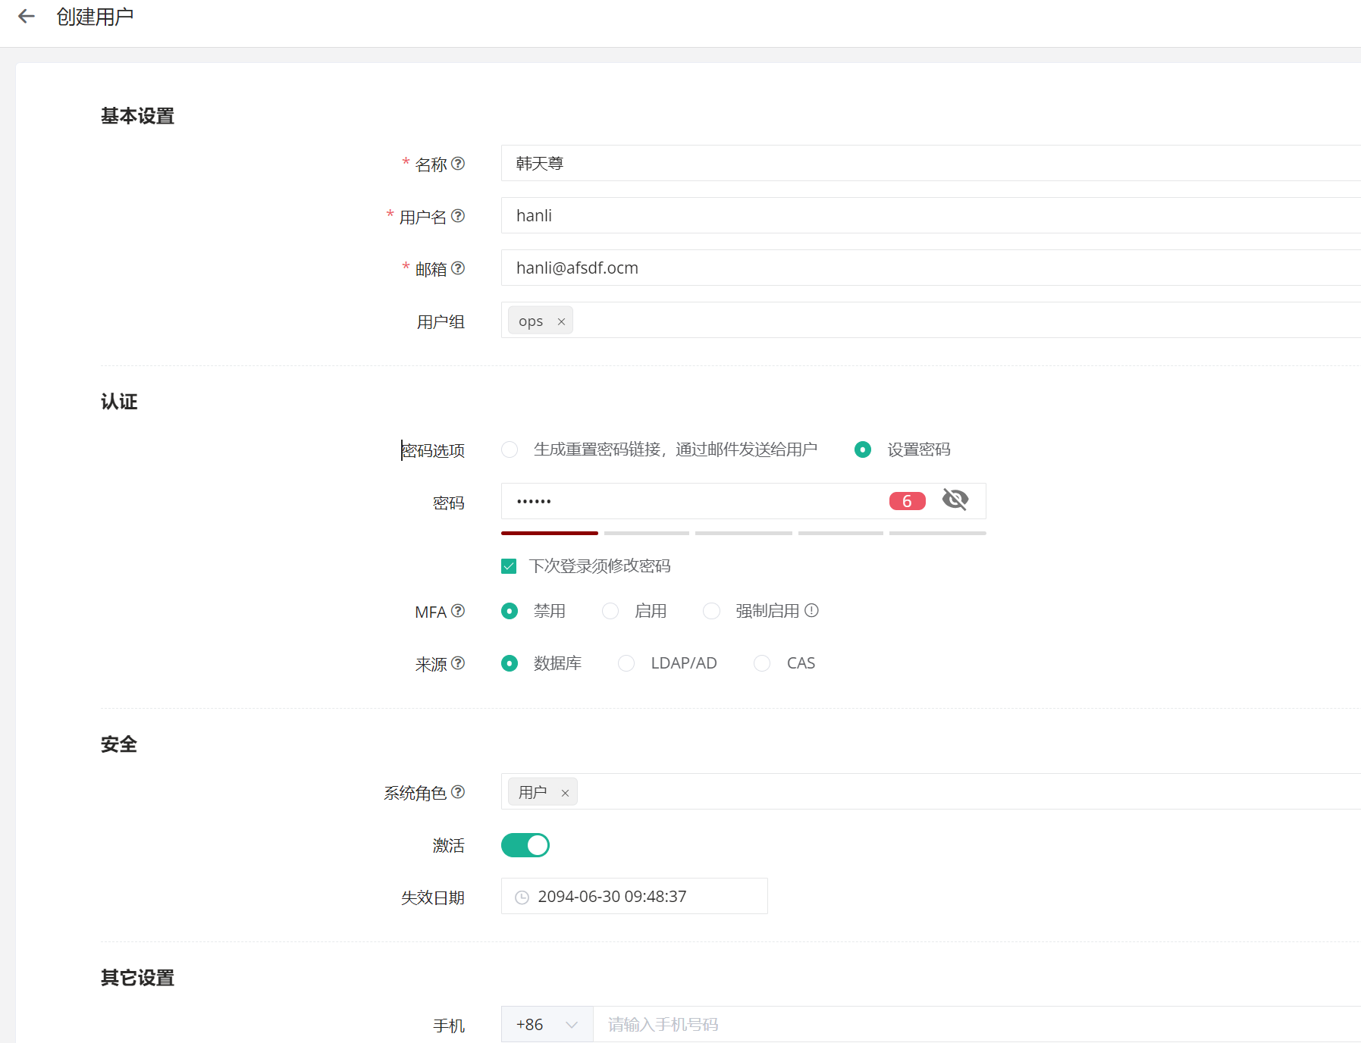The image size is (1361, 1043).
Task: Click the 手机 phone number input field
Action: [x=910, y=1025]
